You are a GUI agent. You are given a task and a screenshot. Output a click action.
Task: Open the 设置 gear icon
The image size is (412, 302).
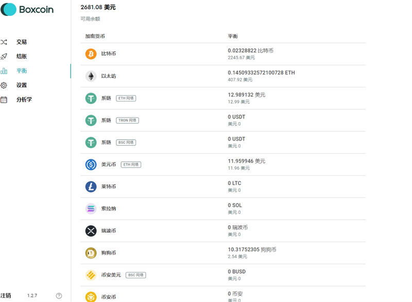pyautogui.click(x=4, y=85)
